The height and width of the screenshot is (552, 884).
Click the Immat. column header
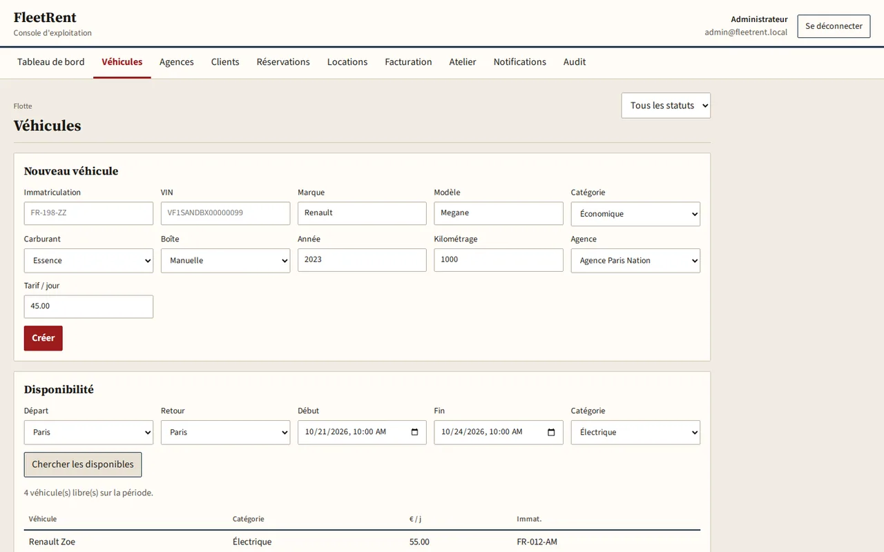[529, 519]
